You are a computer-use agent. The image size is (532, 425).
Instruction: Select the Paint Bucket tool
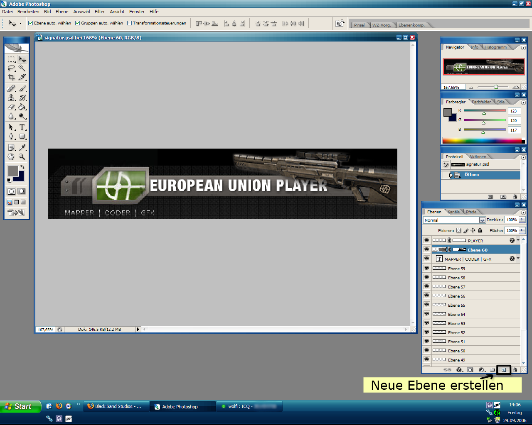pyautogui.click(x=22, y=107)
